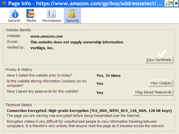Screen dimensions: 179x134
Task: Go to the Permissions tab label
Action: tap(52, 21)
